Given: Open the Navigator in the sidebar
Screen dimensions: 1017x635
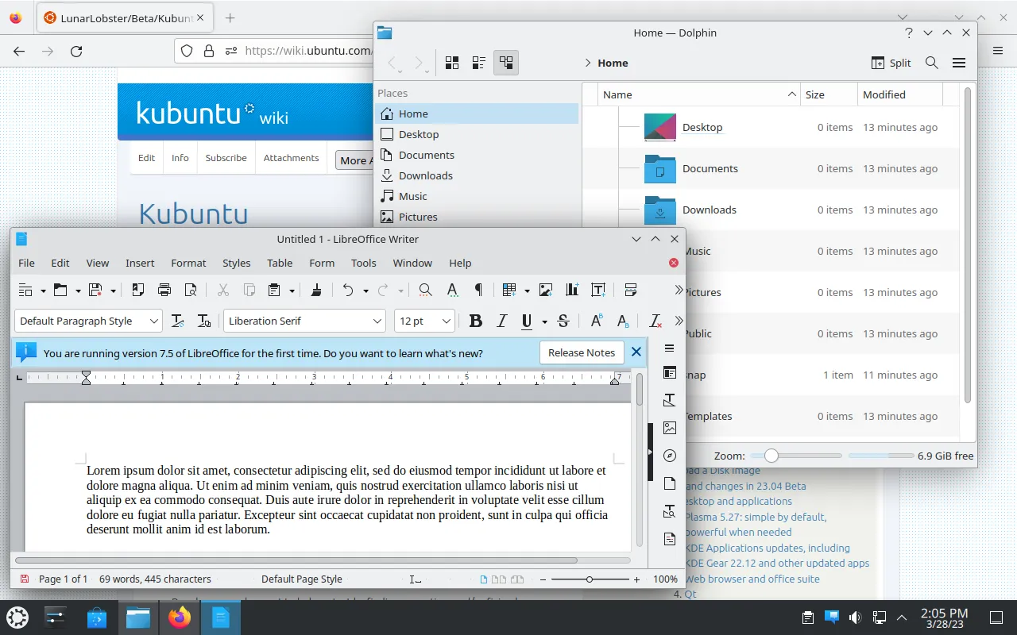Looking at the screenshot, I should coord(669,455).
